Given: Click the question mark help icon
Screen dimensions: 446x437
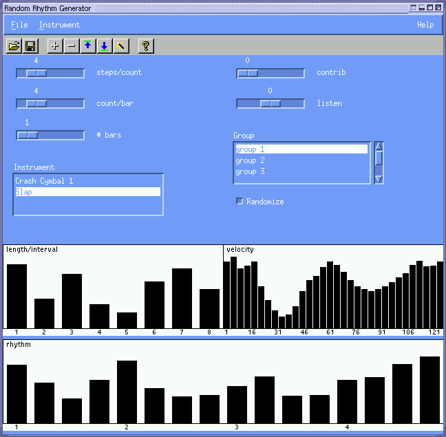Looking at the screenshot, I should tap(145, 46).
